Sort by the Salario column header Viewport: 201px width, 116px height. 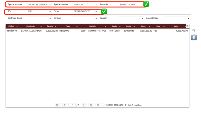coord(50,26)
